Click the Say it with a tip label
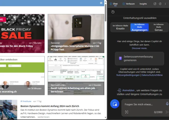Image resolution: width=169 pixels, height=120 pixels. (x=58, y=85)
